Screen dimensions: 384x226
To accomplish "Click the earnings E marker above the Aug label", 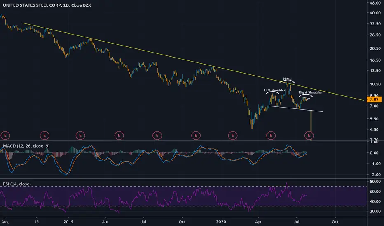I will click(x=5, y=135).
